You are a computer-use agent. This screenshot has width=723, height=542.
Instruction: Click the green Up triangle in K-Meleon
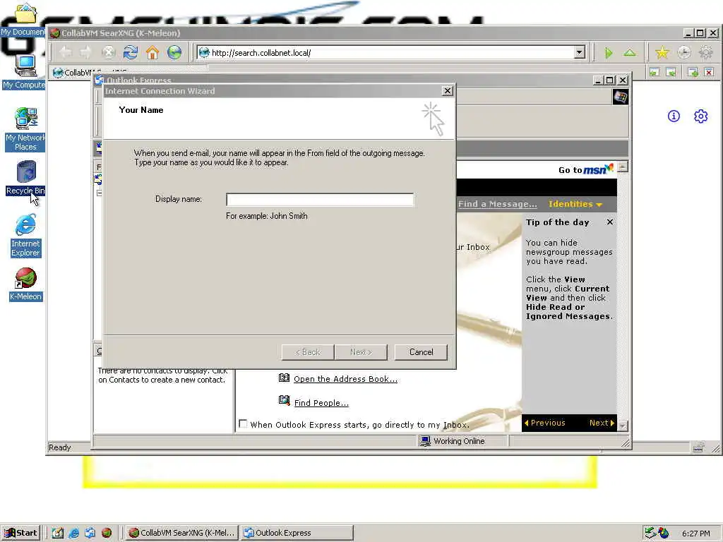[x=630, y=52]
